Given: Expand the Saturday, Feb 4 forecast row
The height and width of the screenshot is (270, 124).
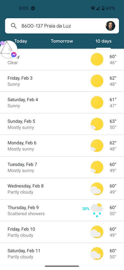Looking at the screenshot, I should (x=62, y=103).
